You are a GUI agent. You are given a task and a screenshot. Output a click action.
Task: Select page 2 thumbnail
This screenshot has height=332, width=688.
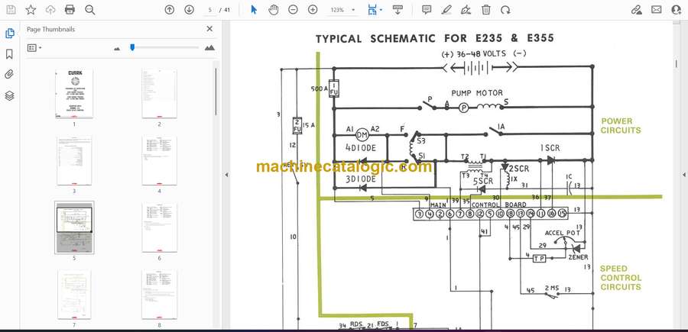(x=159, y=93)
